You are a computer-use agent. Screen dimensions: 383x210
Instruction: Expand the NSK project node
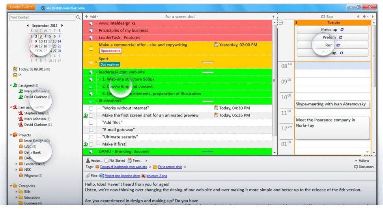[x=16, y=169]
